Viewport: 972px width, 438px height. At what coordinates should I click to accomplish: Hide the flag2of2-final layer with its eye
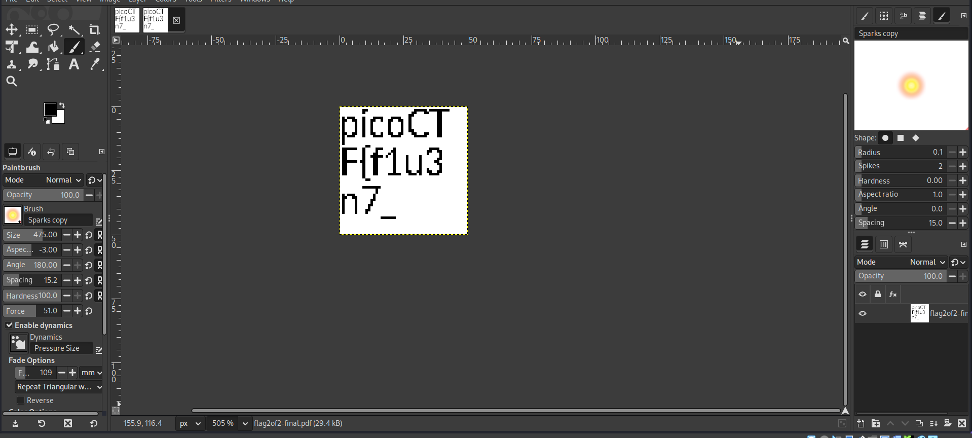pos(863,313)
